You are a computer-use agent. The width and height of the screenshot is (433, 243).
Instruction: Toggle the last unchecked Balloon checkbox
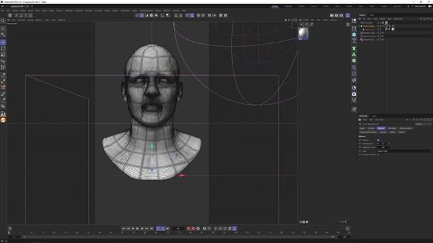[x=378, y=155]
